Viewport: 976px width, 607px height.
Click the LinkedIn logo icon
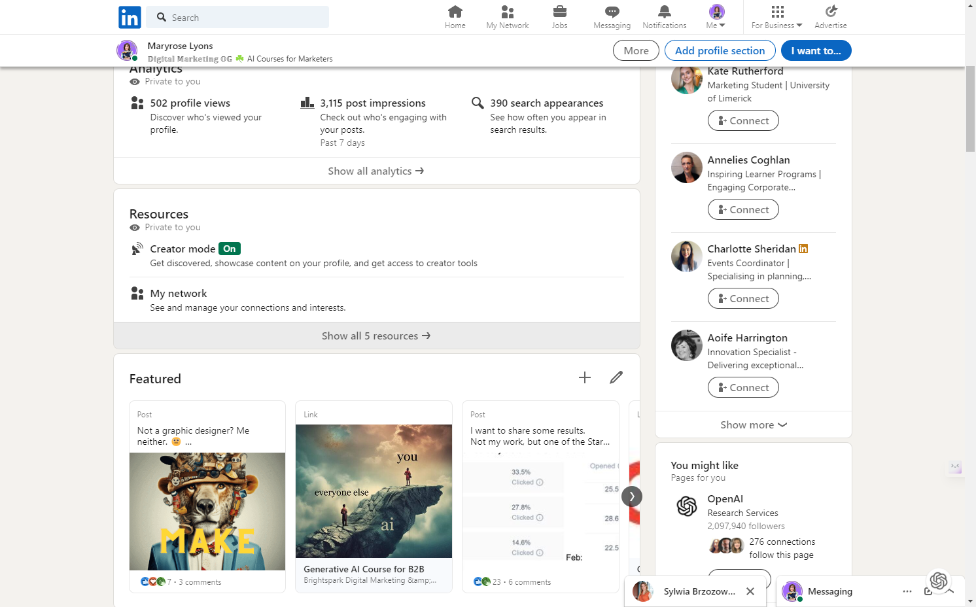130,17
